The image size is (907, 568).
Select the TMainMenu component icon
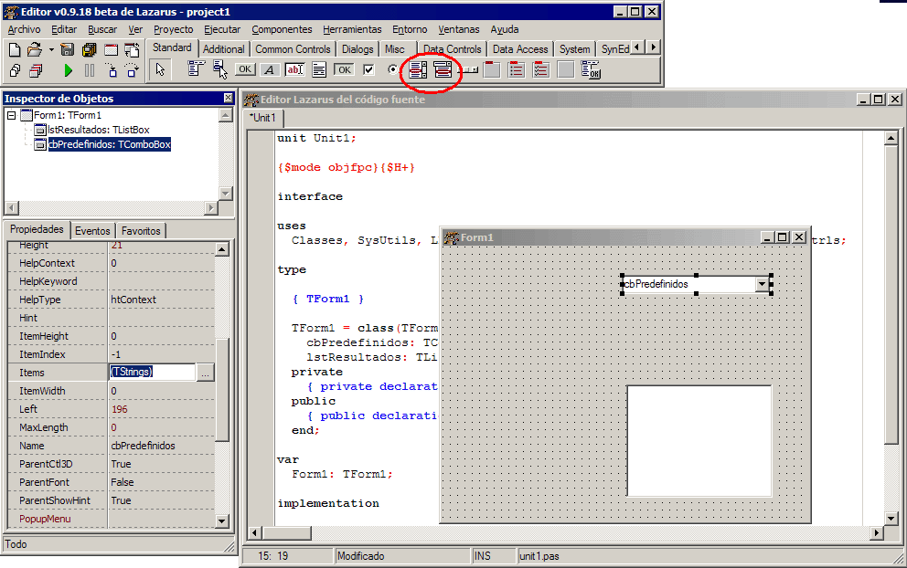(x=196, y=69)
